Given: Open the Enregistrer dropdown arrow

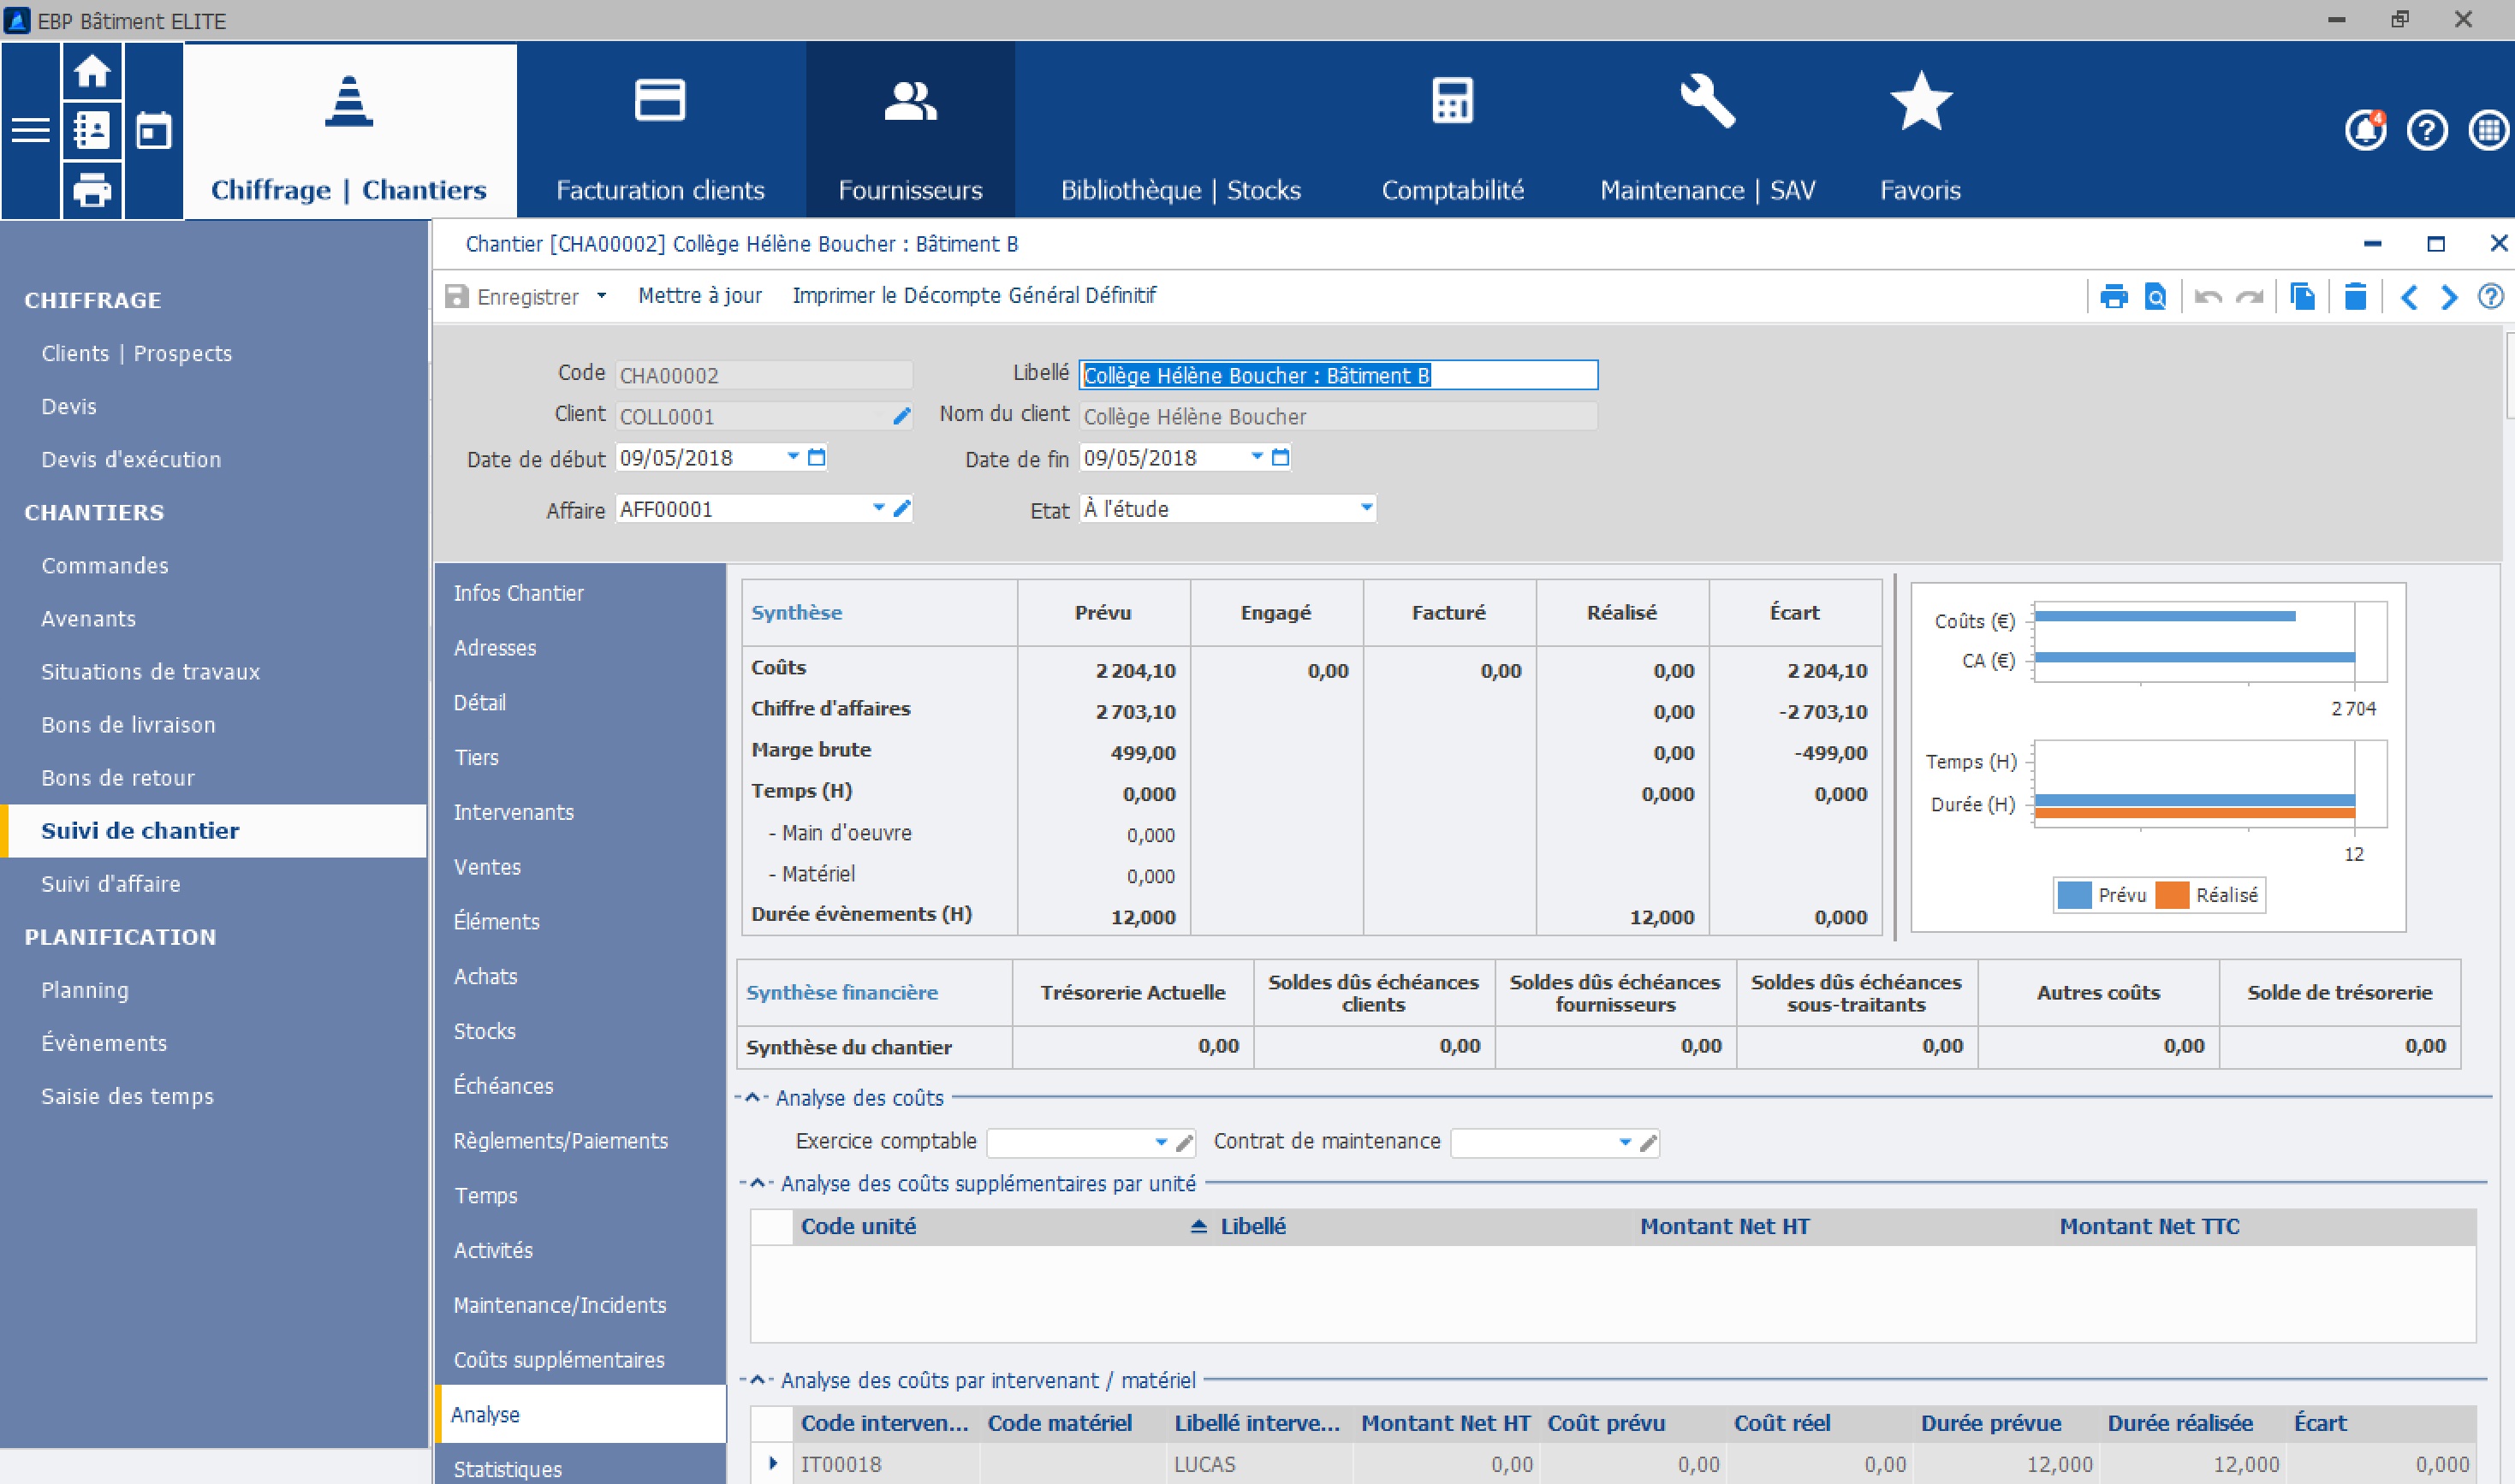Looking at the screenshot, I should [601, 296].
